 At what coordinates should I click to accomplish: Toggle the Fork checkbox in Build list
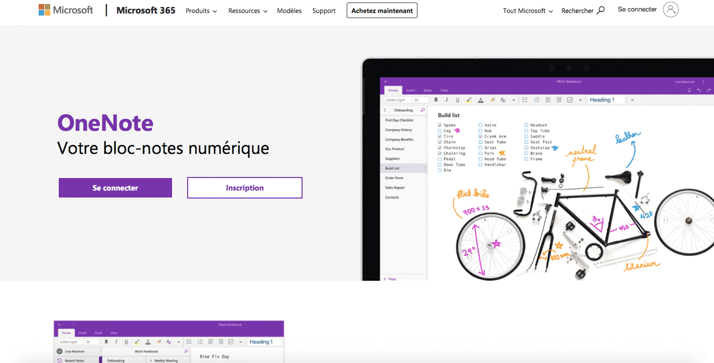[480, 153]
